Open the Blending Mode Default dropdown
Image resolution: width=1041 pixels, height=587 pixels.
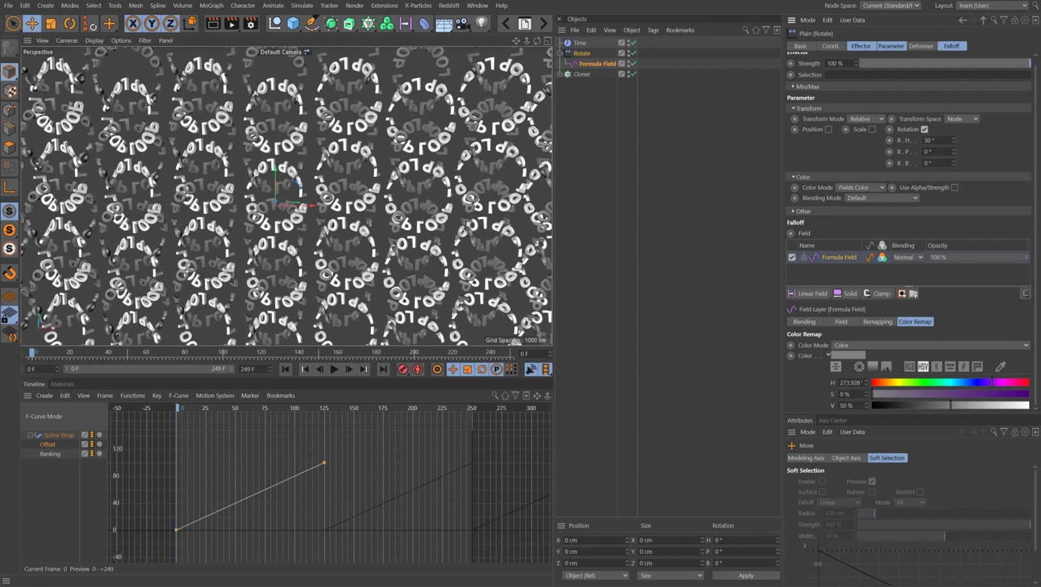[882, 198]
